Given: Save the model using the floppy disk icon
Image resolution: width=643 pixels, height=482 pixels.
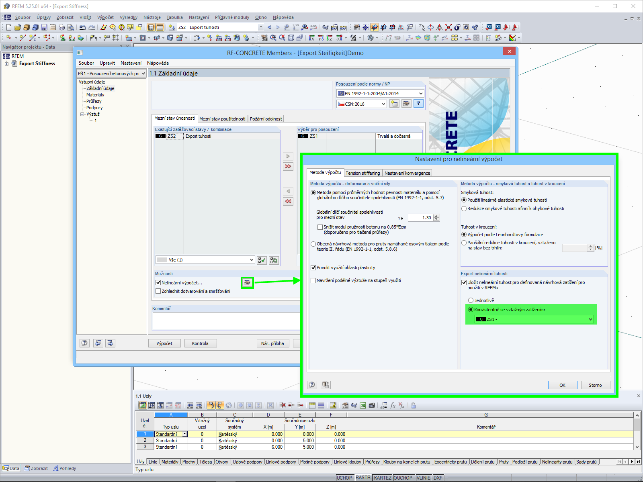Looking at the screenshot, I should pyautogui.click(x=44, y=27).
